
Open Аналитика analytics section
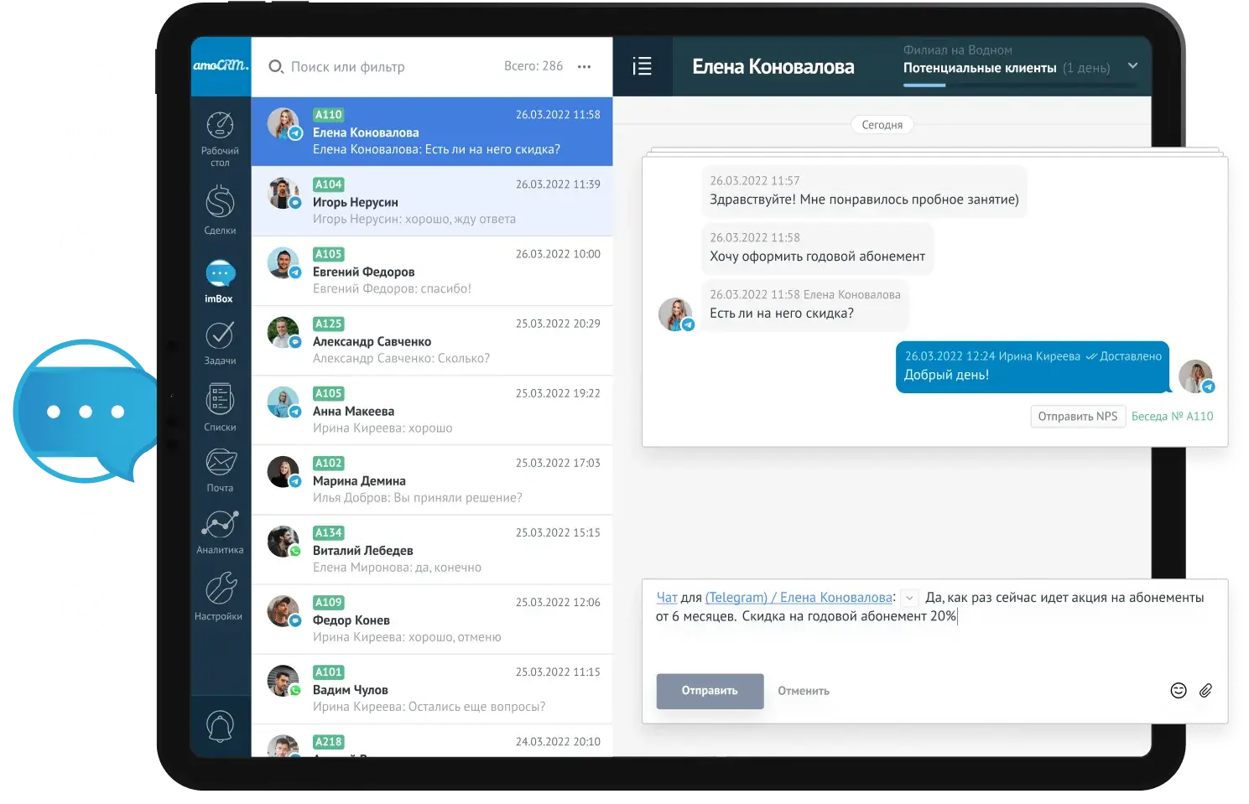point(220,532)
